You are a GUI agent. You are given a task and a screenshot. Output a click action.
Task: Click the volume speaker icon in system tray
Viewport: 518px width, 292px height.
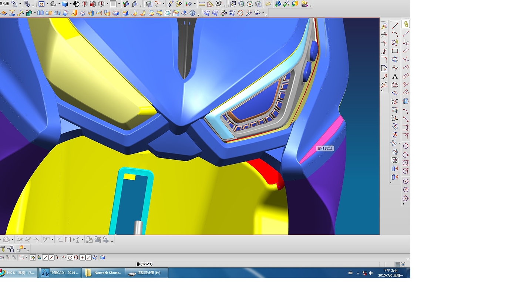point(371,273)
